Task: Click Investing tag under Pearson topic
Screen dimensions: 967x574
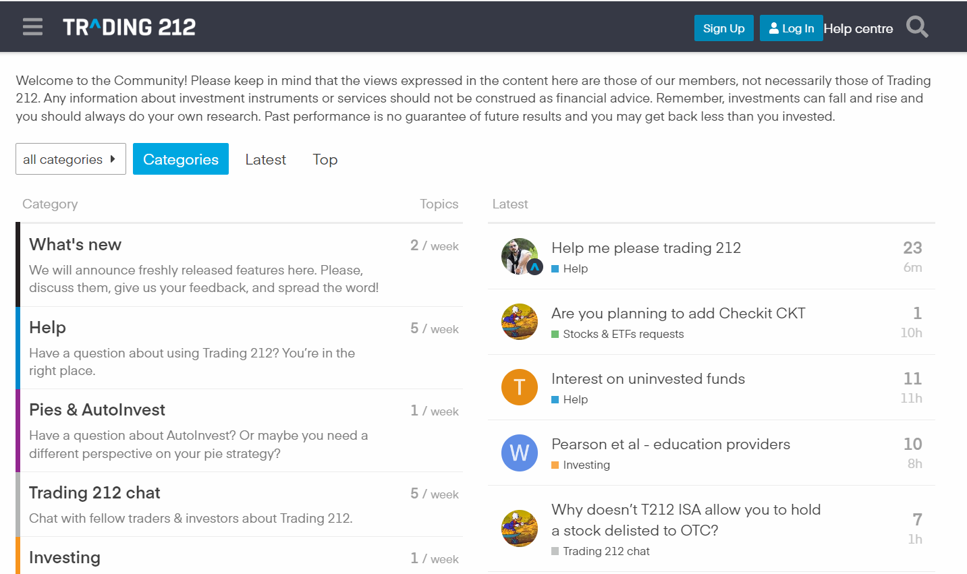Action: tap(580, 465)
